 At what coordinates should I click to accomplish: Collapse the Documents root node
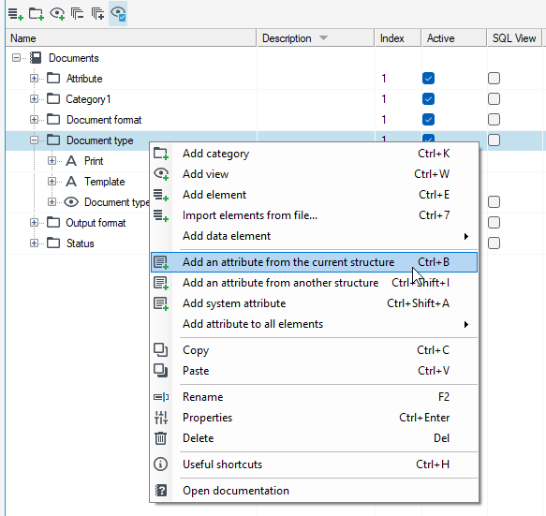point(16,58)
